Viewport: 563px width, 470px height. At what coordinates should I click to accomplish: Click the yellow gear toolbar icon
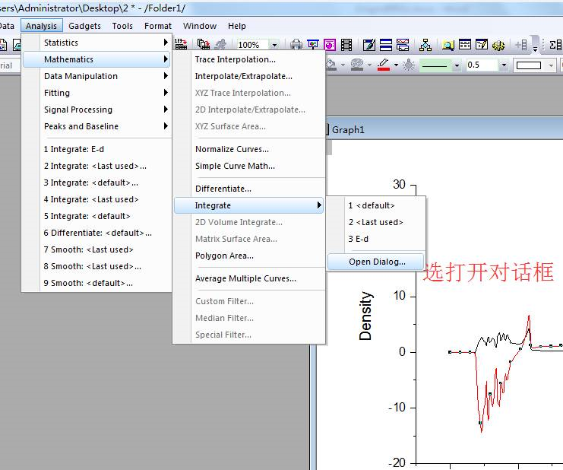pyautogui.click(x=496, y=45)
